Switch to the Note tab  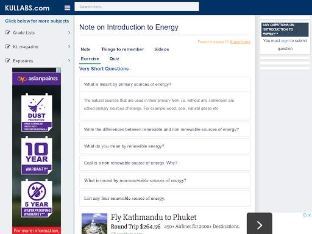tap(85, 49)
